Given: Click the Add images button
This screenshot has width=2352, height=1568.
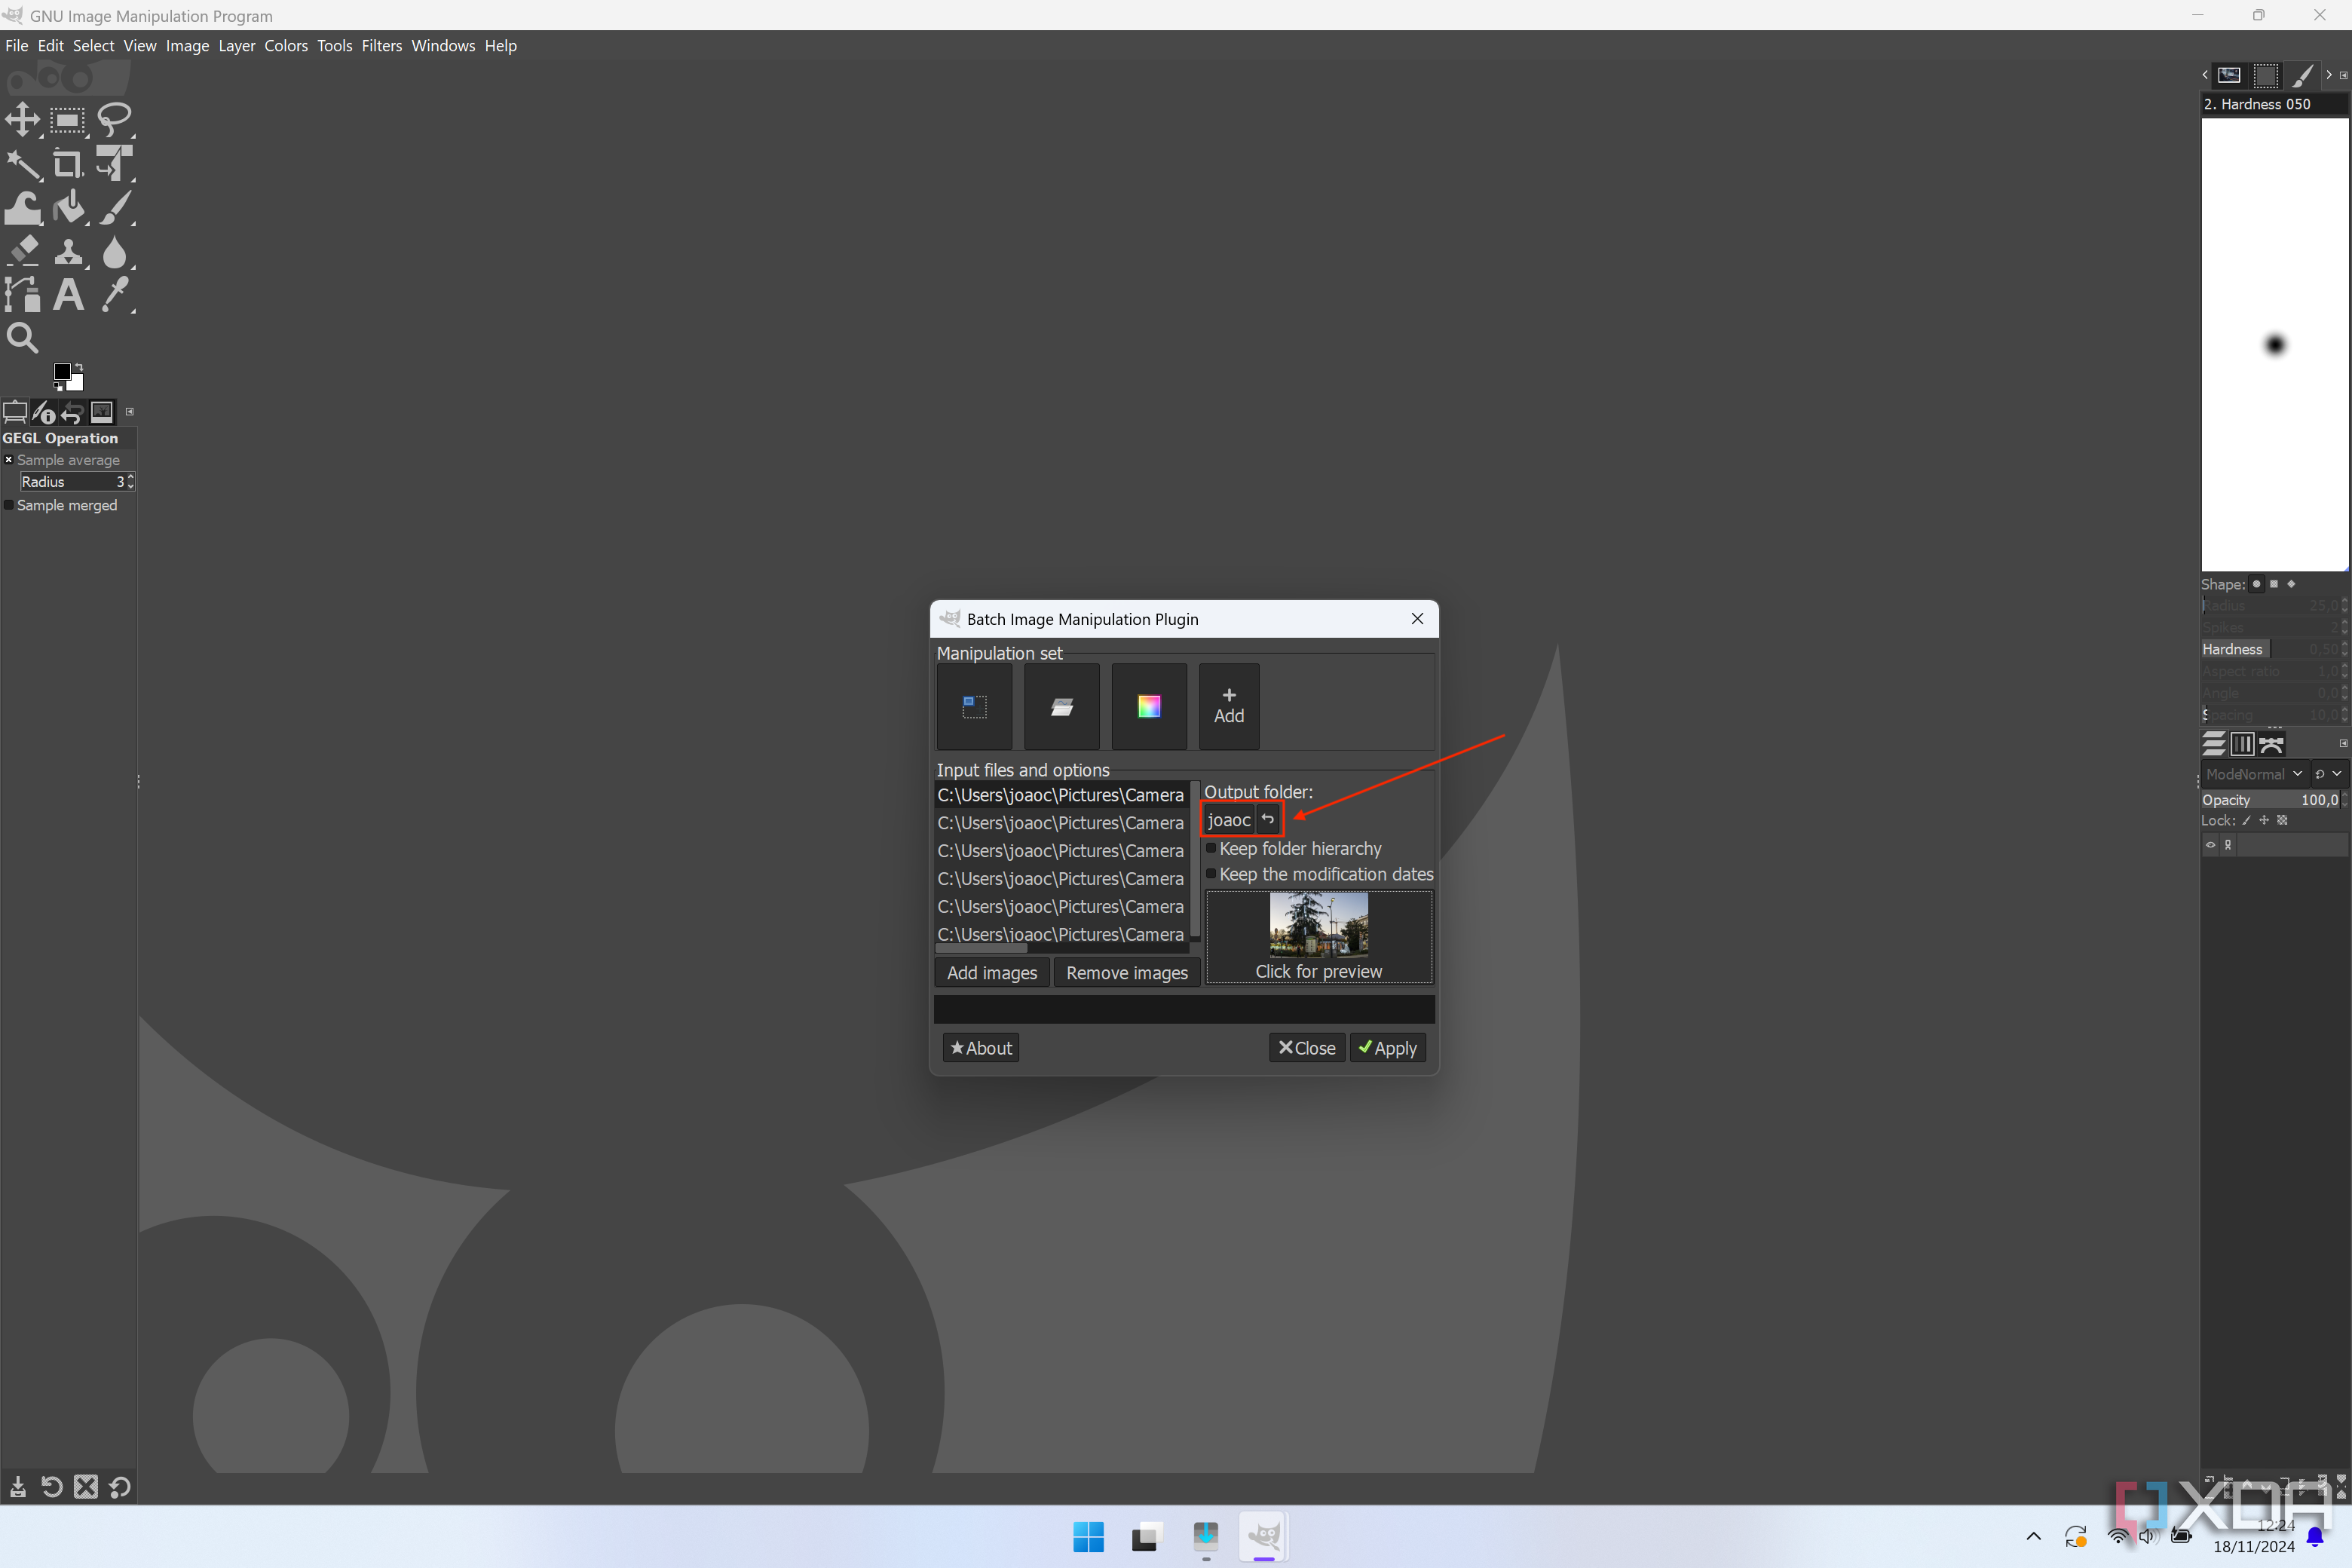Looking at the screenshot, I should [x=991, y=971].
